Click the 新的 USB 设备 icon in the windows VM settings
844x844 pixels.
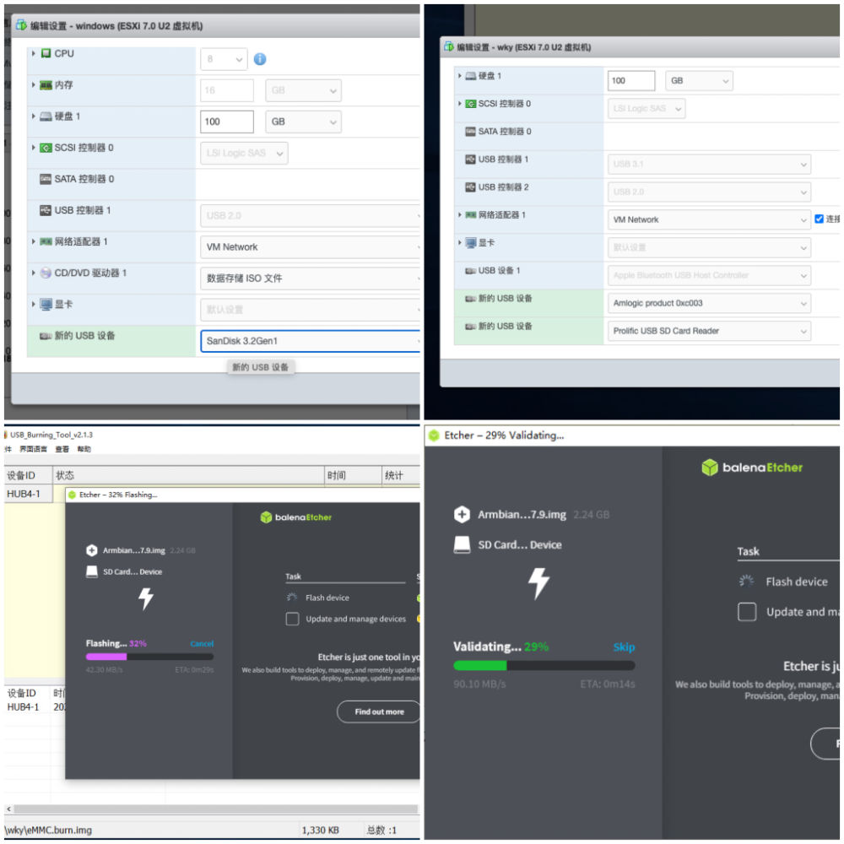tap(46, 336)
